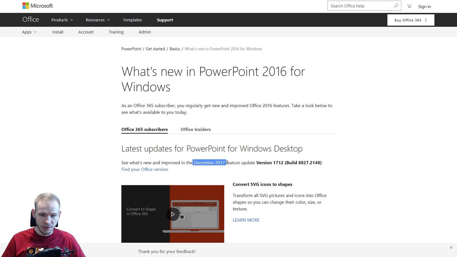Go to the Office home link
Screen dimensions: 457x257
31,20
